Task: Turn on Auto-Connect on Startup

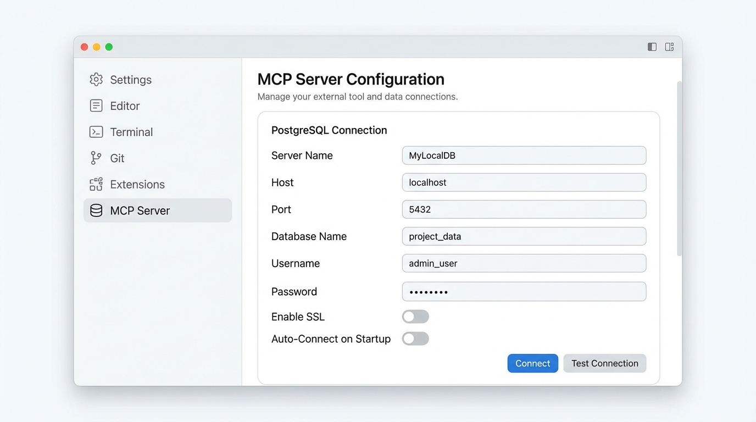Action: tap(415, 338)
